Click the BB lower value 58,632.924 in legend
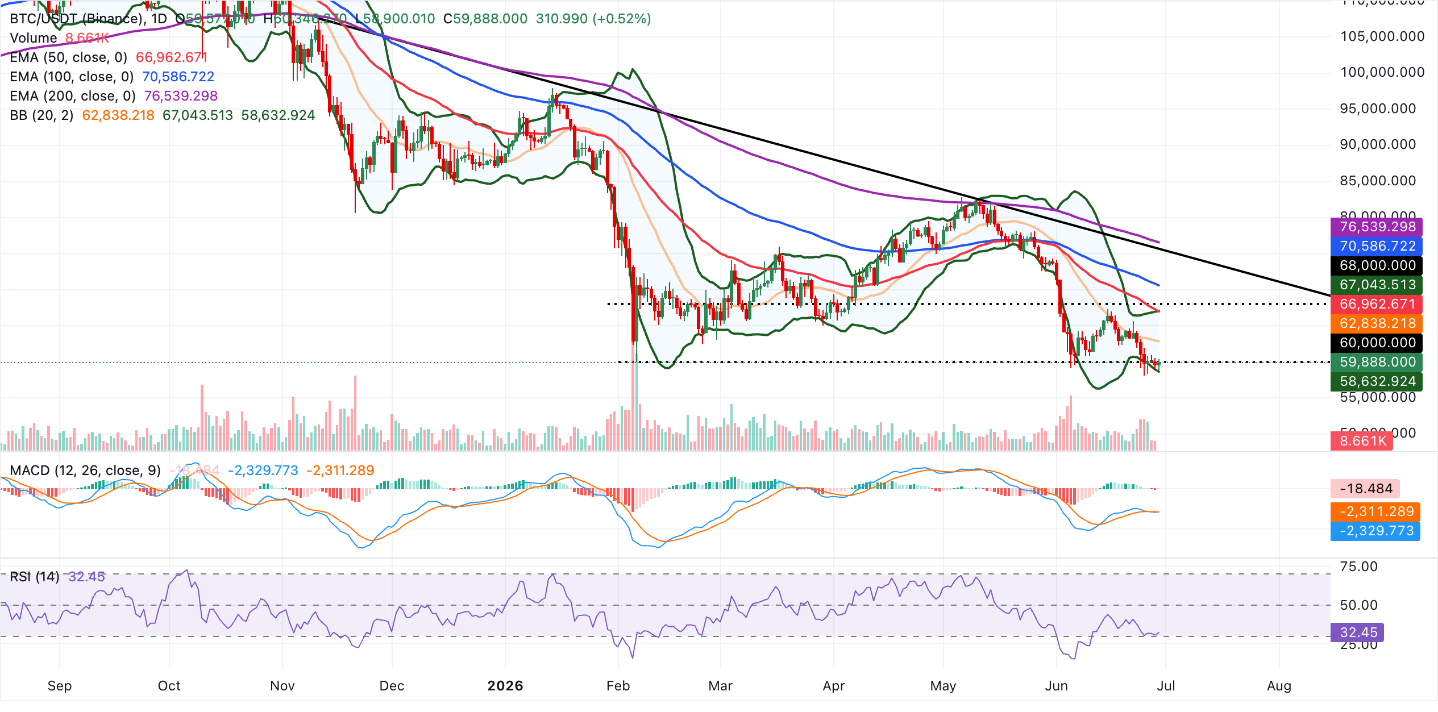 click(x=278, y=115)
